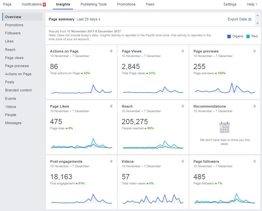This screenshot has height=211, width=262.
Task: Open the Last 28 days date dropdown
Action: tap(88, 19)
